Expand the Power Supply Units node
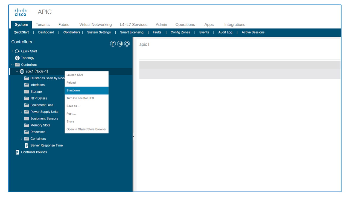The width and height of the screenshot is (350, 197). point(22,112)
